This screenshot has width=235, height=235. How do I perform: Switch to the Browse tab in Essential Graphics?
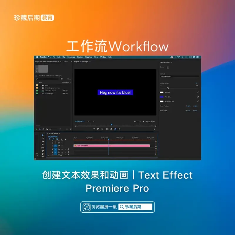point(162,67)
